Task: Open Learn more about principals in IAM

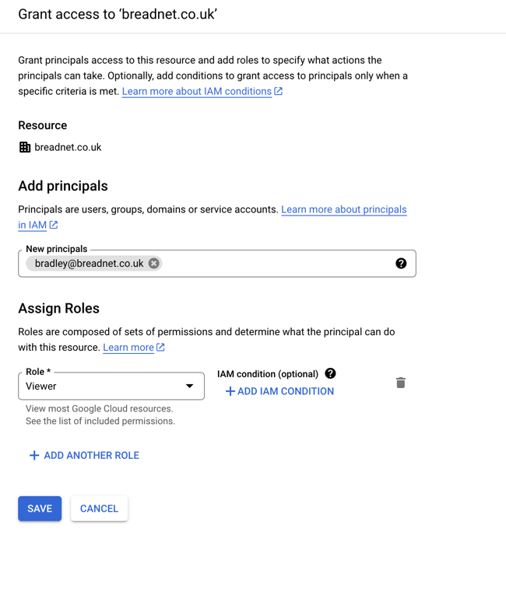Action: [x=343, y=209]
